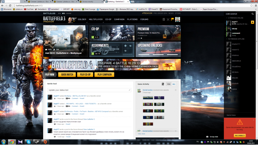This screenshot has height=145, width=258.
Task: Join dog977's game with the yellow play button
Action: click(252, 22)
